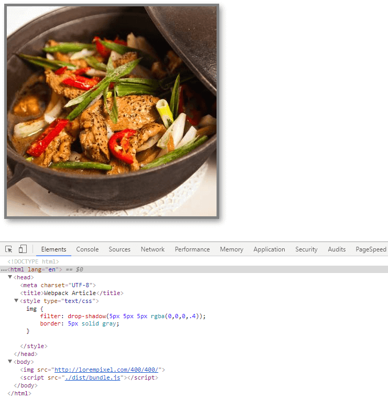The image size is (388, 399).
Task: Open the Security tab
Action: [306, 249]
